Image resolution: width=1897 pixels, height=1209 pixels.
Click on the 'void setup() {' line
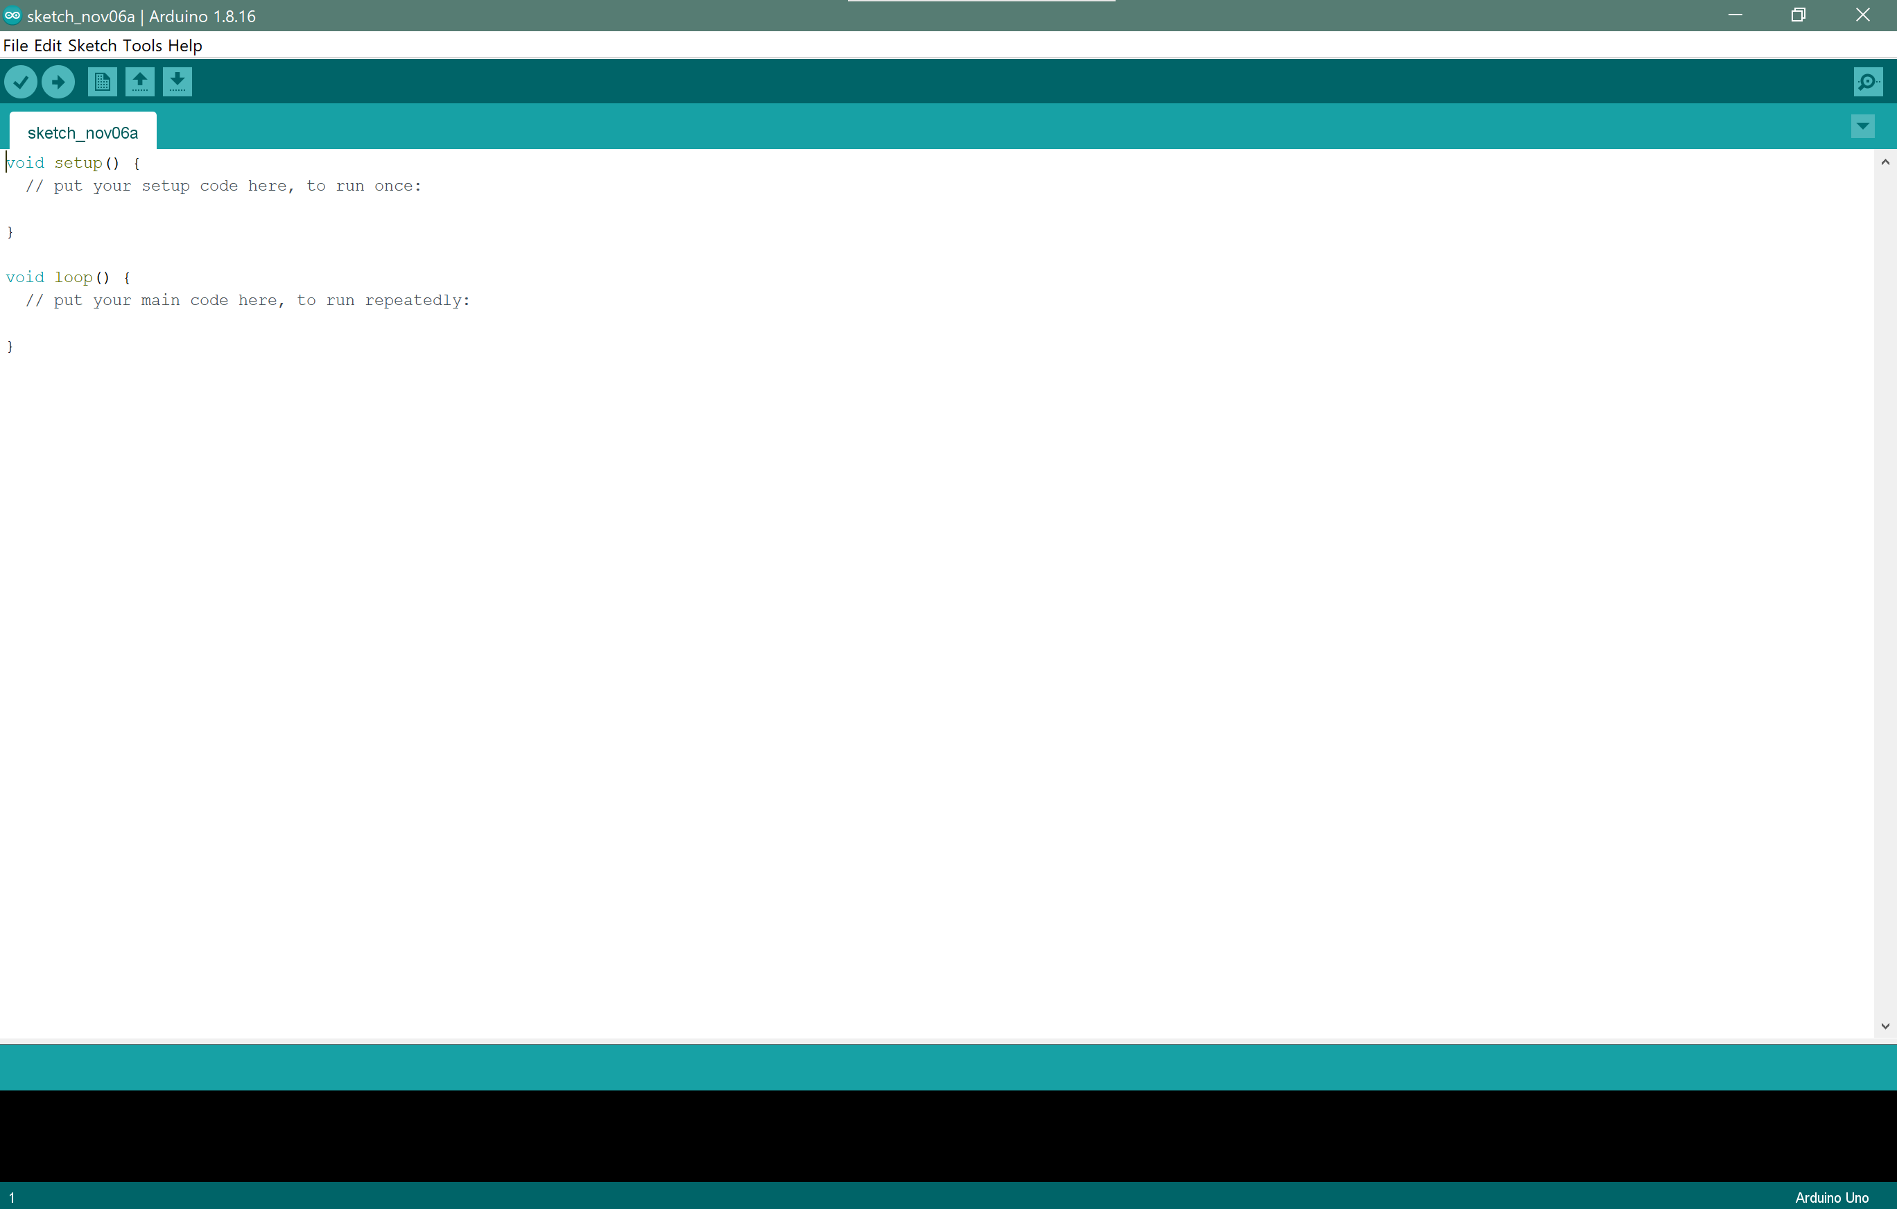point(73,163)
